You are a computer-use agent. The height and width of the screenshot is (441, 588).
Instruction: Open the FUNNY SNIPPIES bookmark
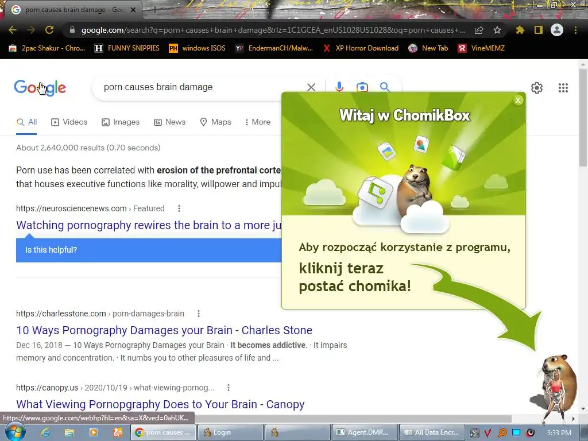click(127, 48)
